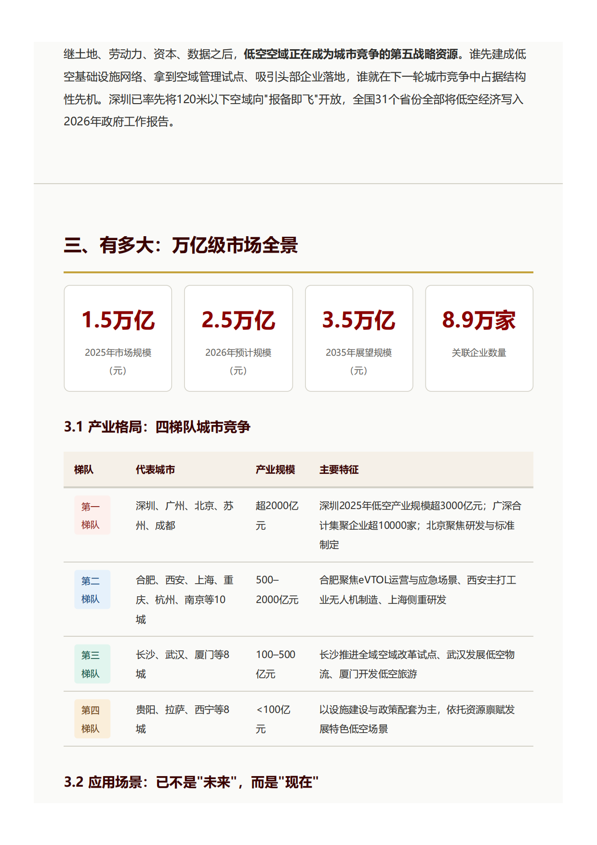Select the 2.5万亿 forecast figure
Viewport: 597px width, 845px height.
pyautogui.click(x=238, y=320)
